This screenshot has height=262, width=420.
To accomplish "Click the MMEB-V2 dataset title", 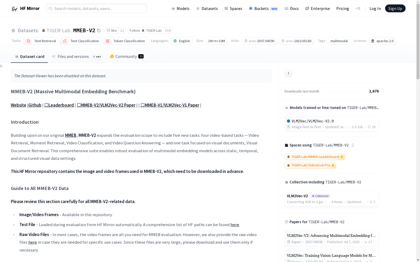I will [x=84, y=30].
